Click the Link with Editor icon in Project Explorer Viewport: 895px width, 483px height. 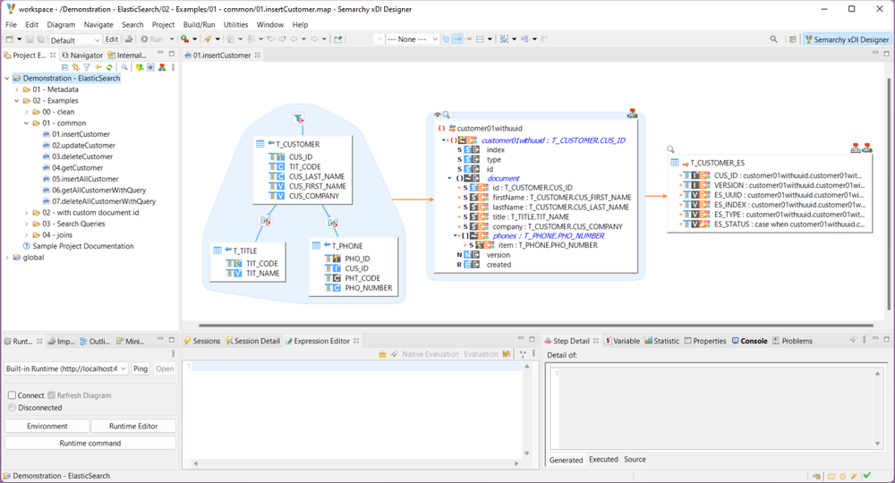(x=75, y=67)
